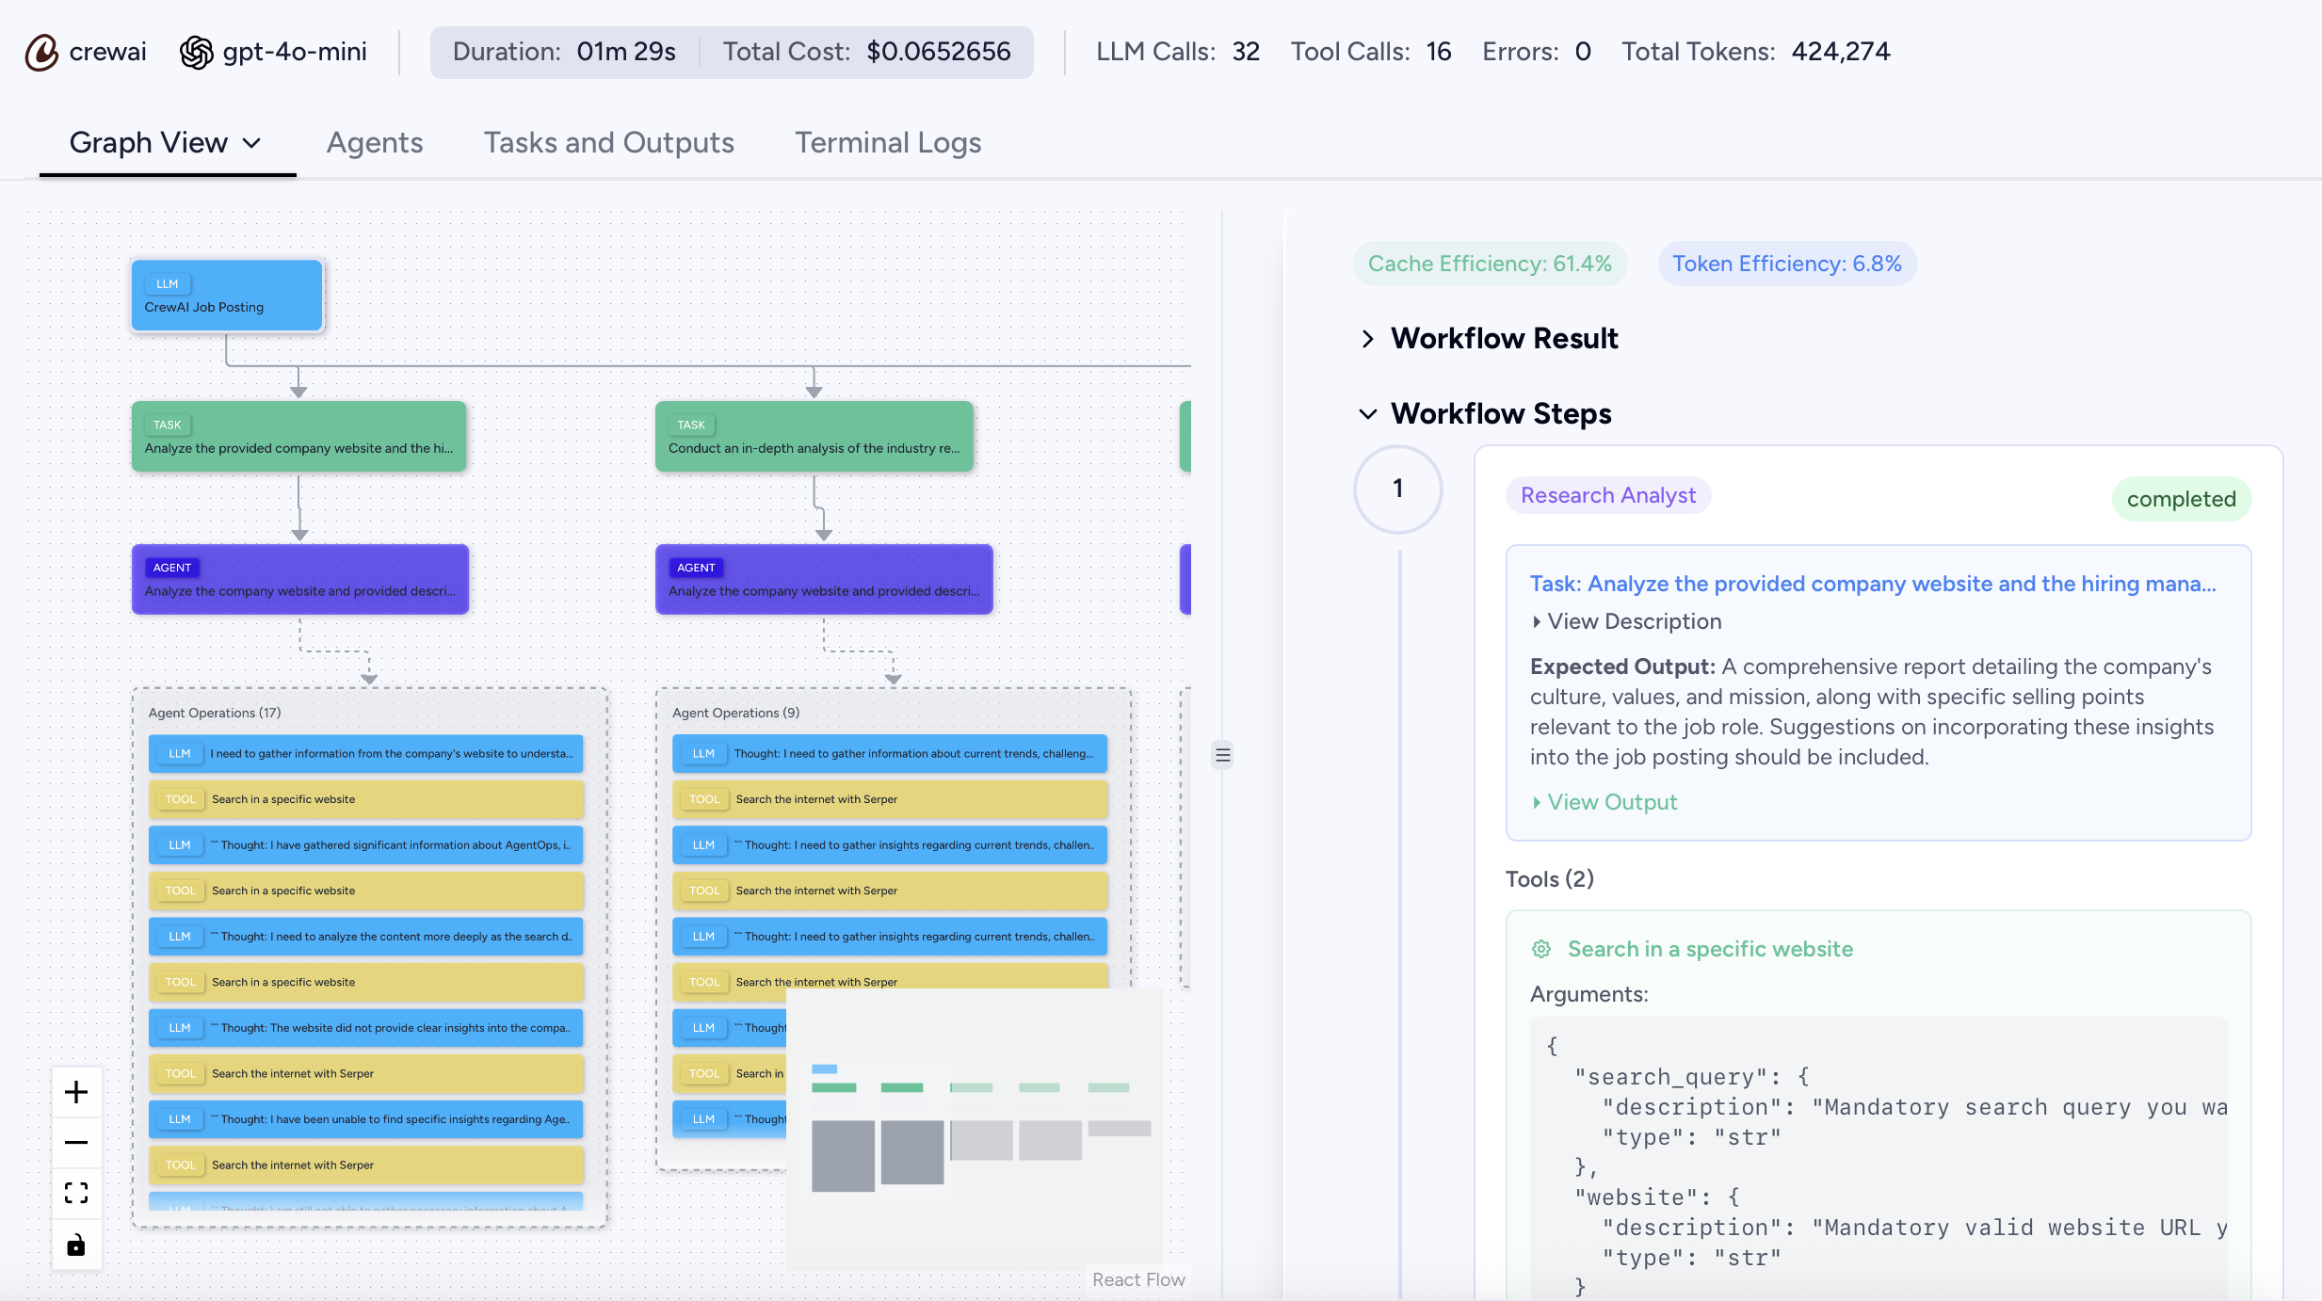Open the Graph View dropdown arrow
The image size is (2322, 1301).
click(251, 143)
